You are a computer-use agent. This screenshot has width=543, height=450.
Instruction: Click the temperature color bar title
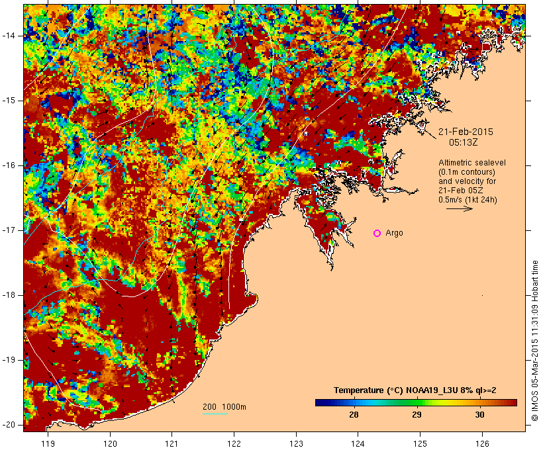click(x=415, y=390)
